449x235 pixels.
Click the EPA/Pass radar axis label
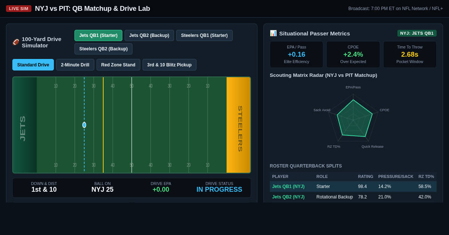(x=353, y=87)
